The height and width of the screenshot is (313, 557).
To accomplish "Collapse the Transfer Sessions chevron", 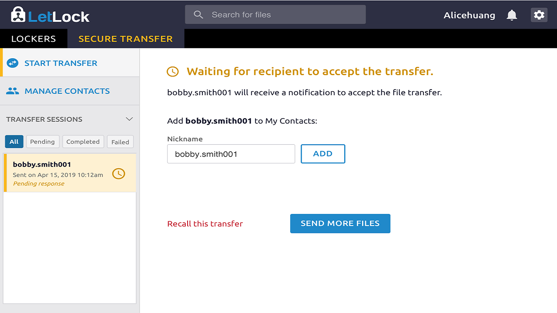I will point(129,119).
